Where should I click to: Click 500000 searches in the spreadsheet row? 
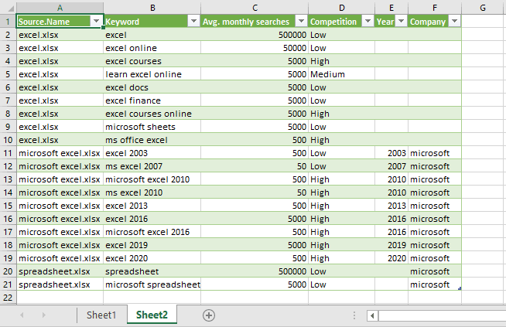point(255,271)
